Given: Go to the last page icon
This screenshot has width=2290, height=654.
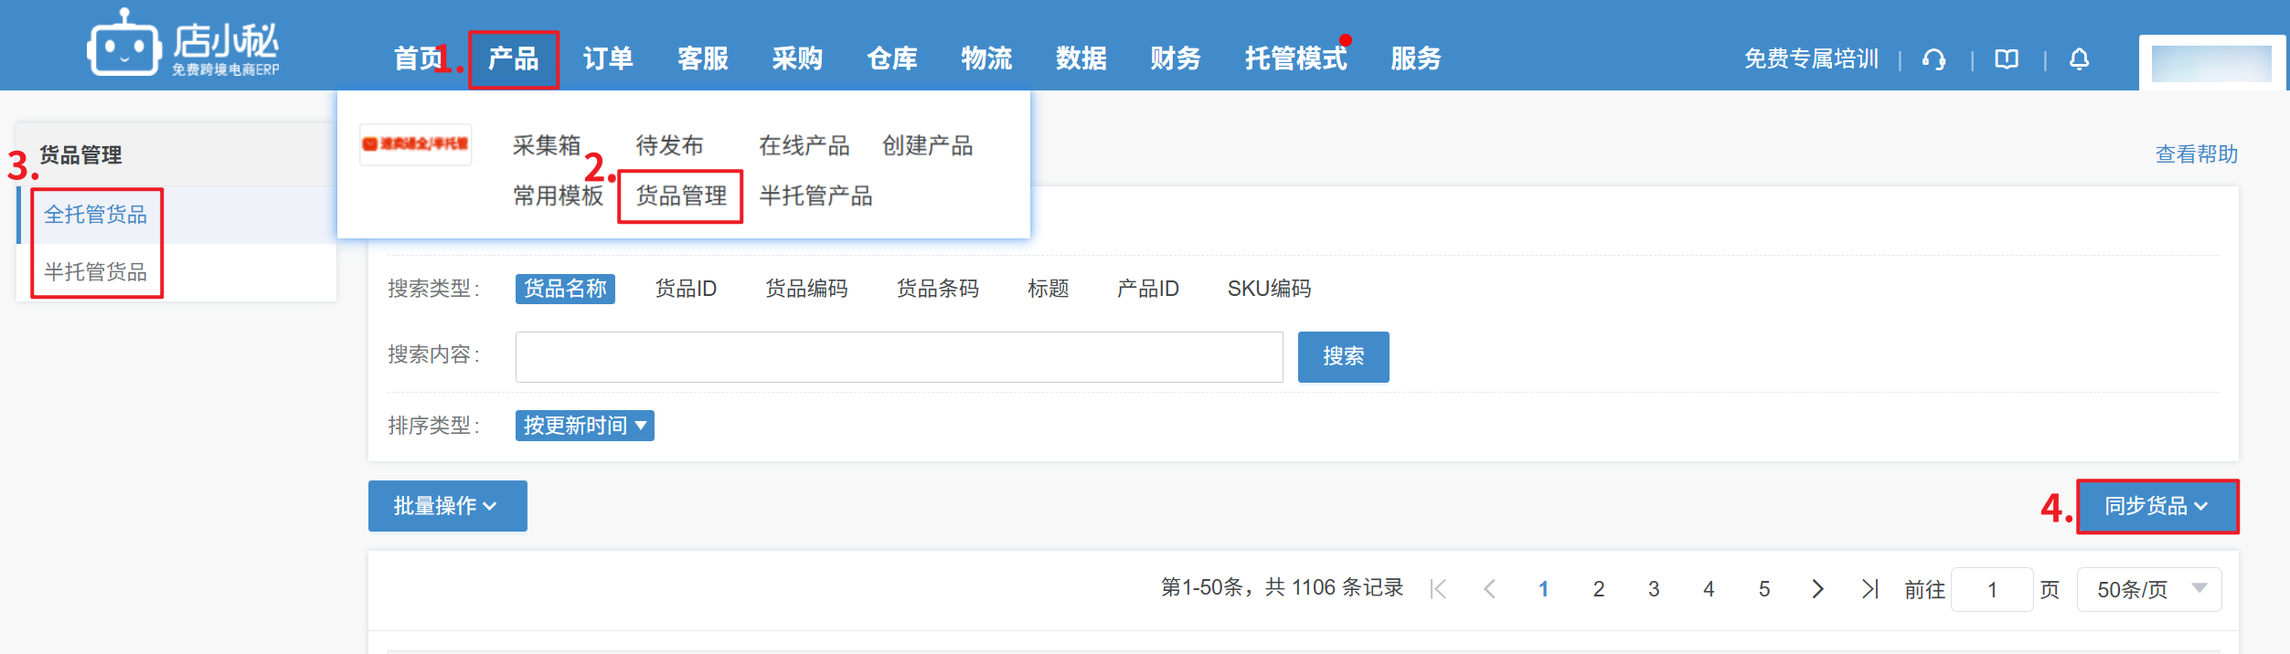Looking at the screenshot, I should (1869, 589).
